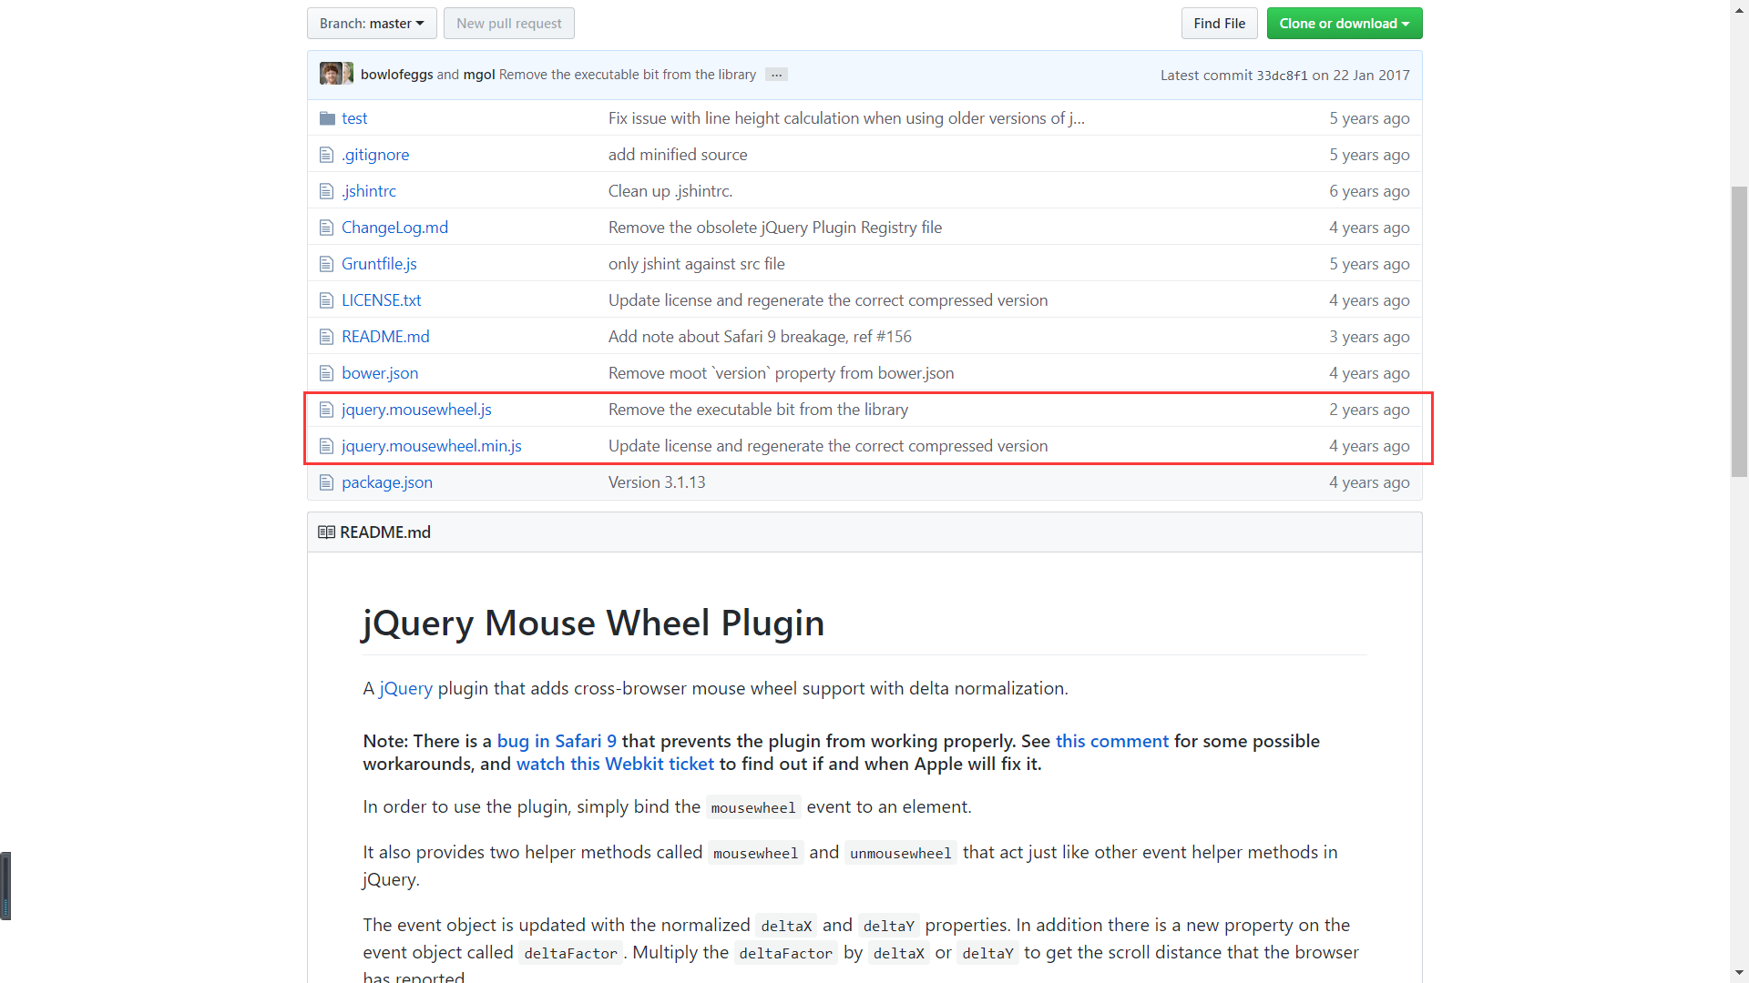Click the package.json file icon

[326, 482]
